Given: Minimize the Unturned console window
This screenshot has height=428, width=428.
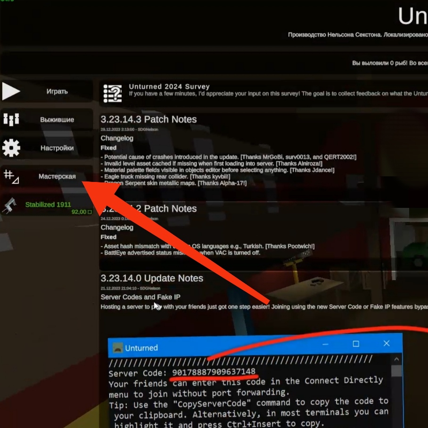Looking at the screenshot, I should coord(325,344).
